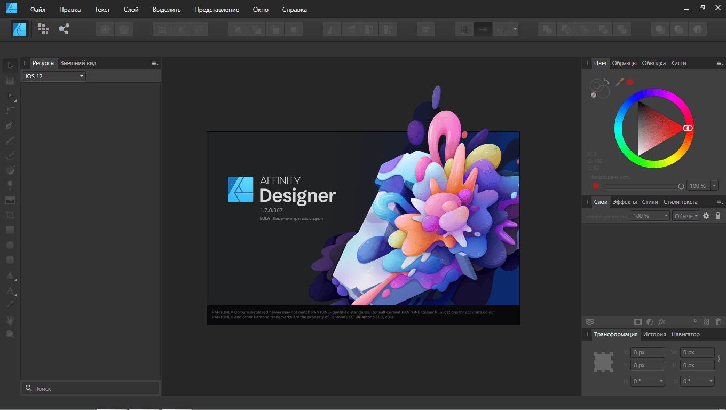Switch to Designer persona
Image resolution: width=726 pixels, height=410 pixels.
(20, 29)
